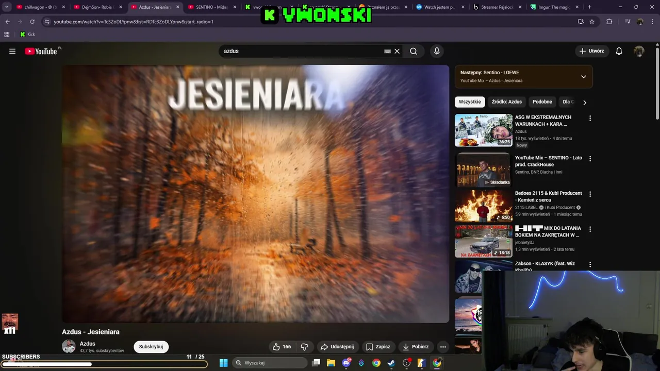
Task: Open the tab search dropdown arrow
Action: coord(6,7)
